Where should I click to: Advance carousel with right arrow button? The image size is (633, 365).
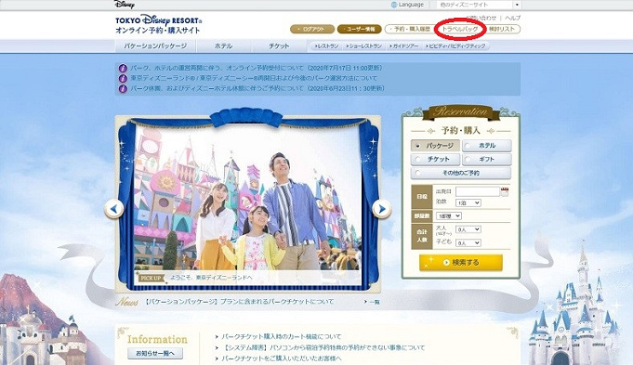[381, 209]
